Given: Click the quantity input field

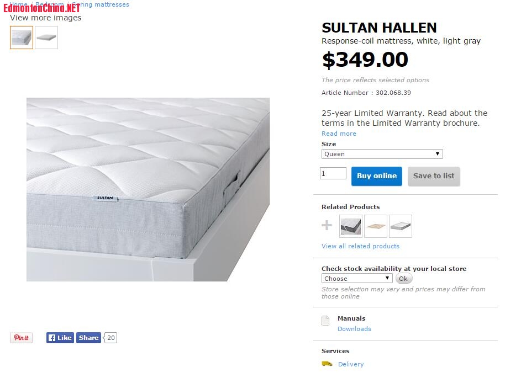Looking at the screenshot, I should click(x=333, y=174).
